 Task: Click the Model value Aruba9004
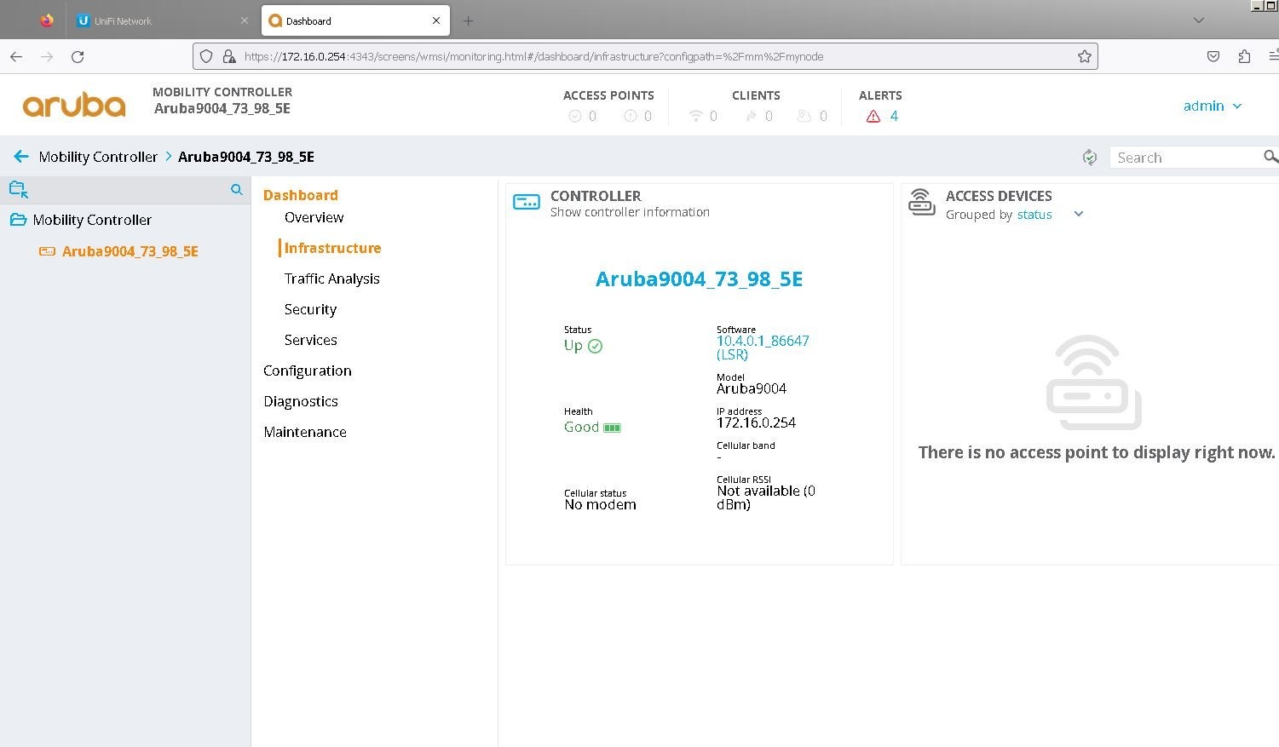tap(752, 388)
